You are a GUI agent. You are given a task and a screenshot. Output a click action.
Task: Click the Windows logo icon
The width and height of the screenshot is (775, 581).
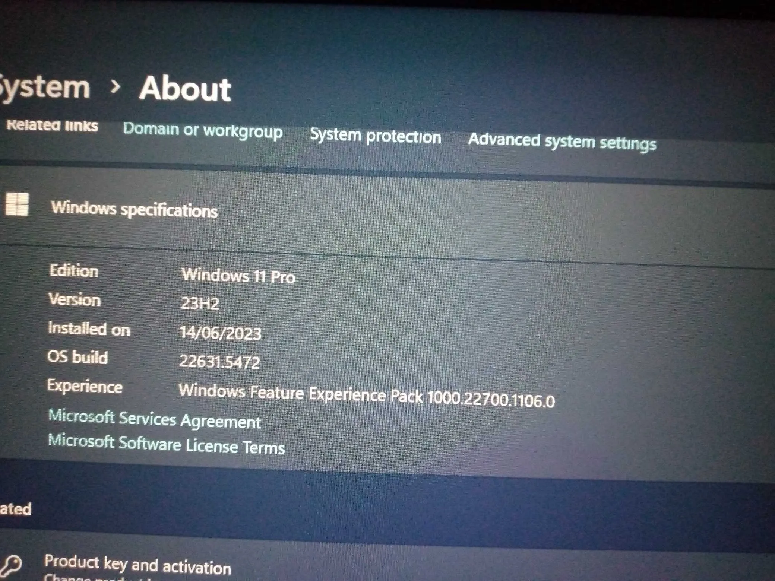(17, 204)
